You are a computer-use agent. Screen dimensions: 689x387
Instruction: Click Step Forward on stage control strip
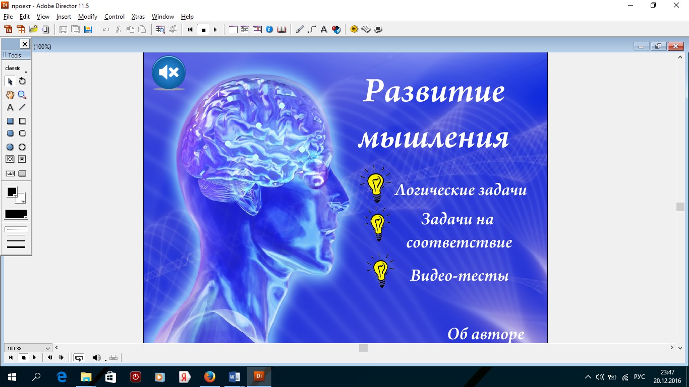point(62,358)
